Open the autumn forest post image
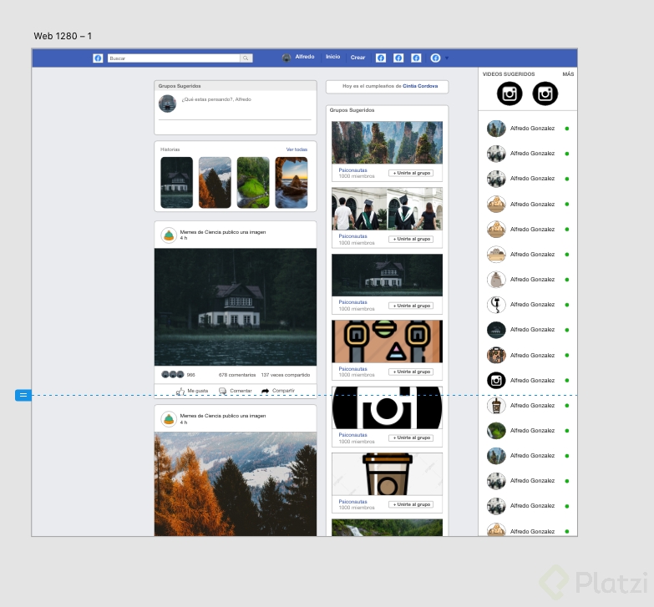The image size is (654, 607). pyautogui.click(x=236, y=484)
